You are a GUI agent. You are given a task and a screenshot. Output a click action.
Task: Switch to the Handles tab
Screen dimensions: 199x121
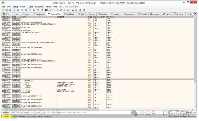pyautogui.click(x=155, y=14)
